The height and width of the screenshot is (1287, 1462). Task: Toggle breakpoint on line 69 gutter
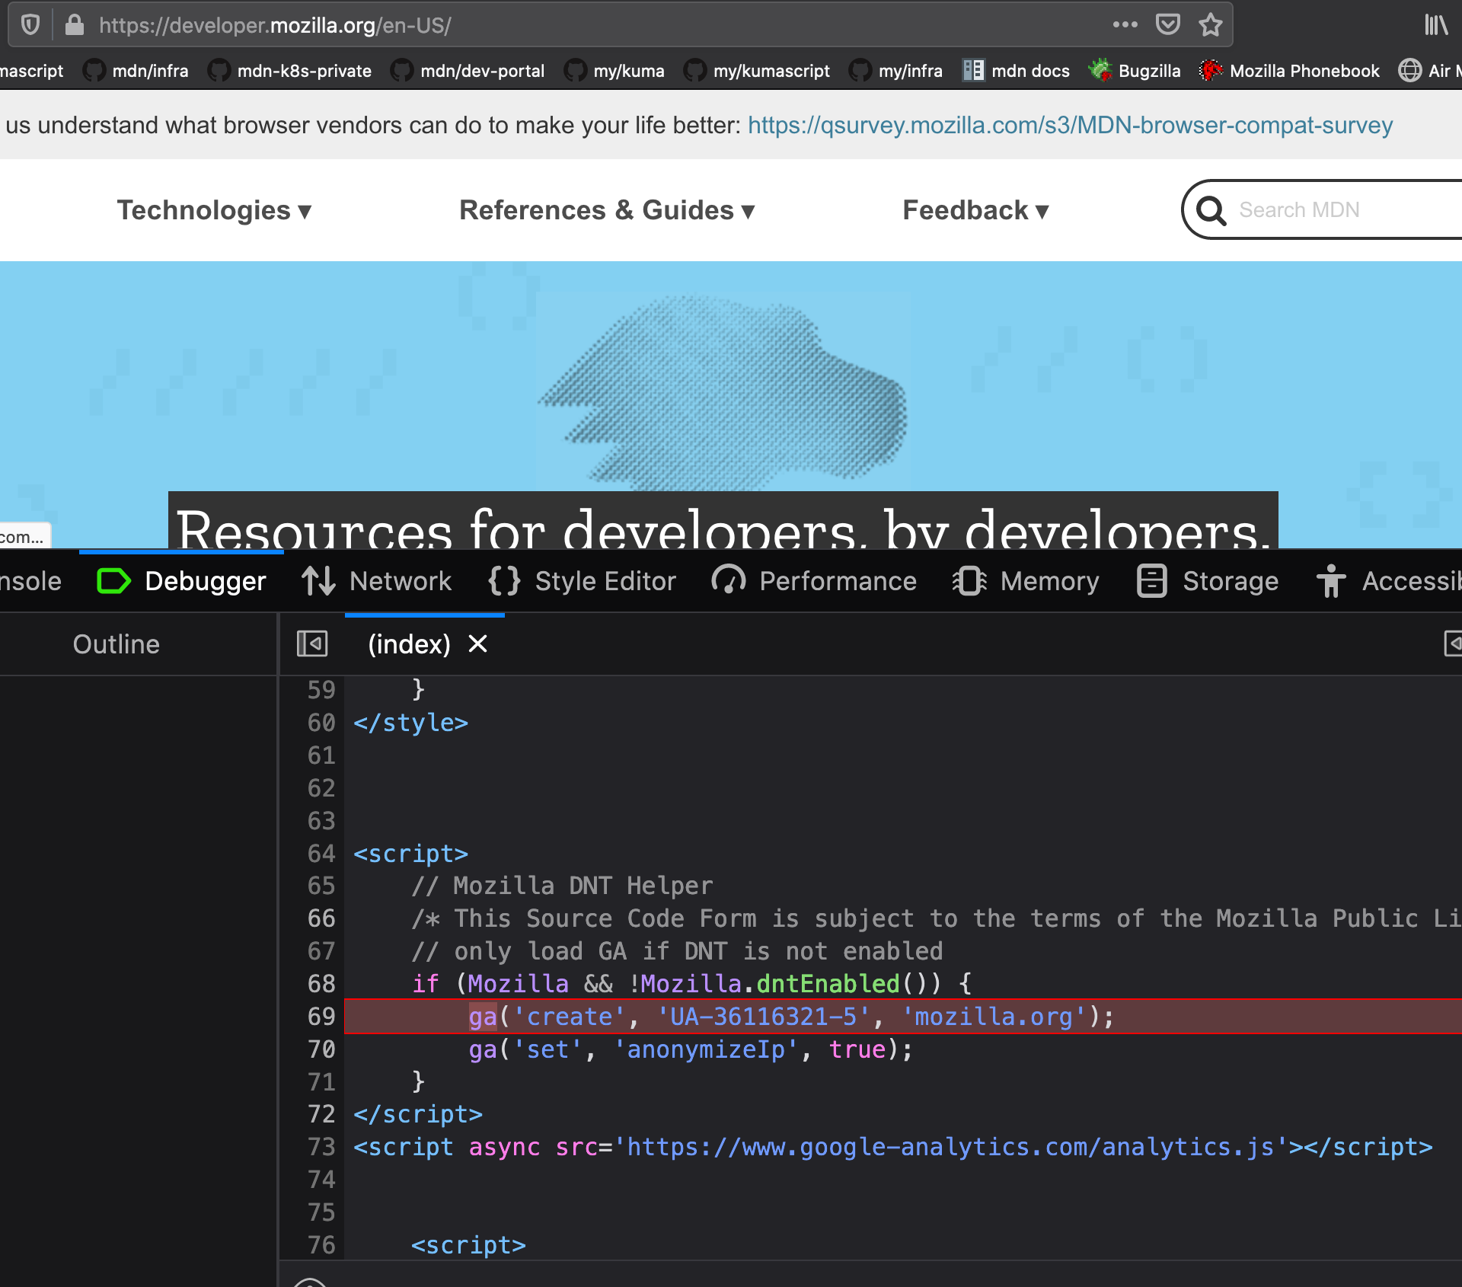point(321,1016)
